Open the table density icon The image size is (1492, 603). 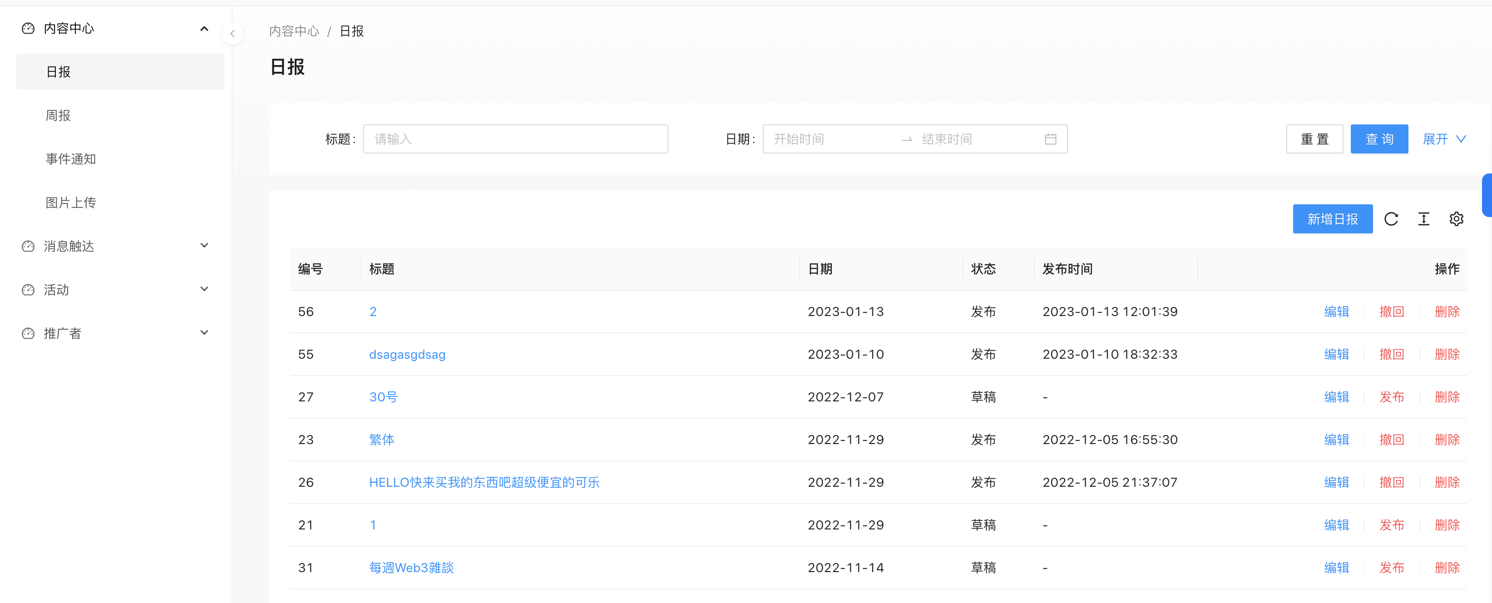coord(1423,219)
